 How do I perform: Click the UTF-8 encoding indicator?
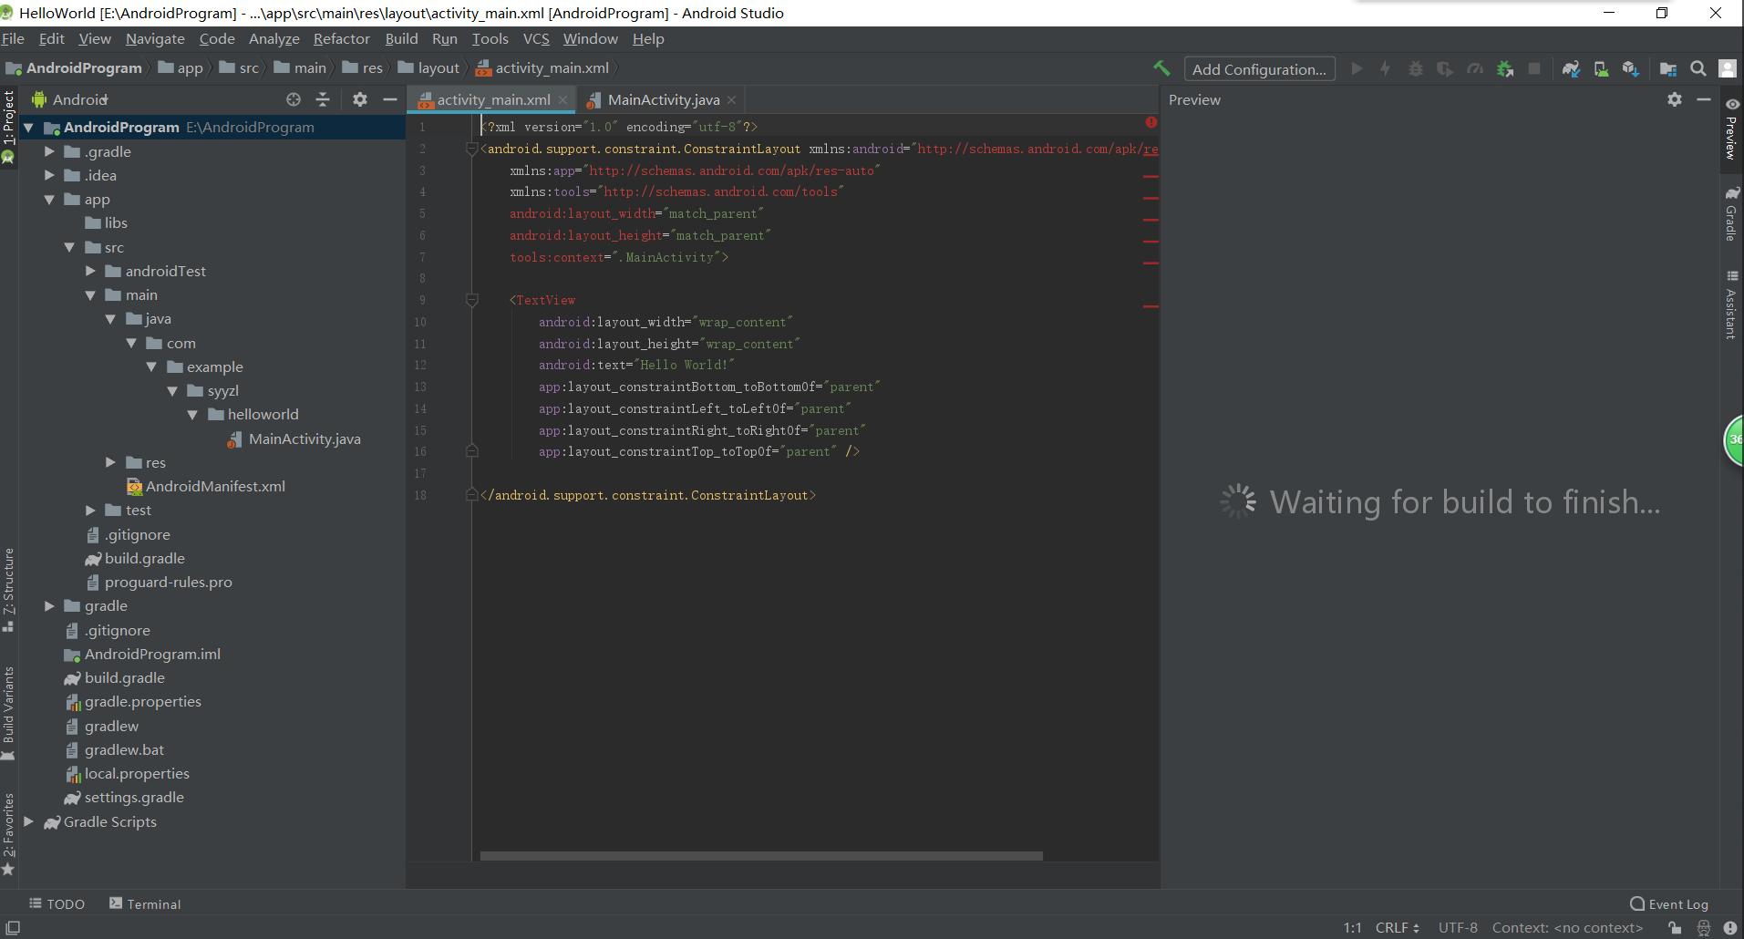(x=1457, y=927)
